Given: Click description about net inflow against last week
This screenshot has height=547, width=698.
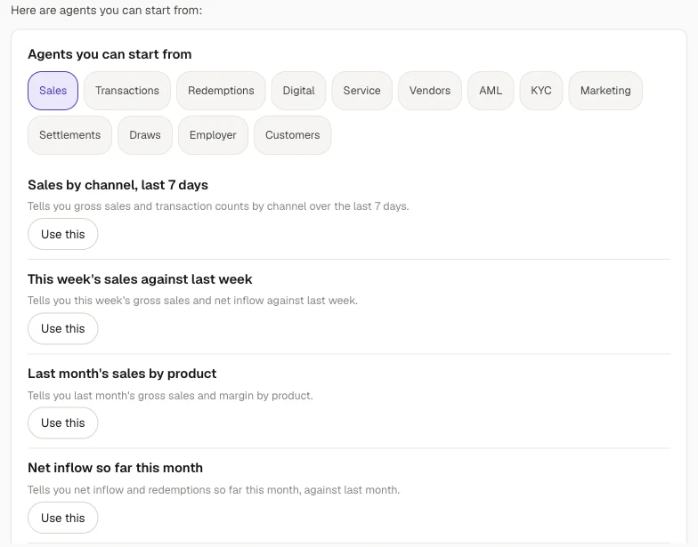Looking at the screenshot, I should [192, 301].
